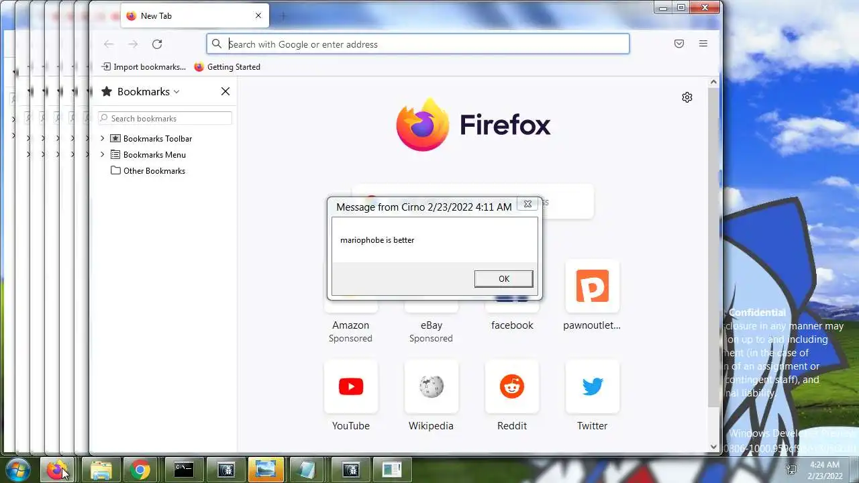Click the page scrollbar up arrow
The width and height of the screenshot is (859, 483).
(x=713, y=82)
